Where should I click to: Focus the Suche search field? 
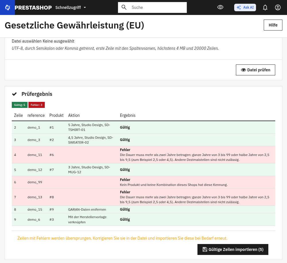[152, 7]
